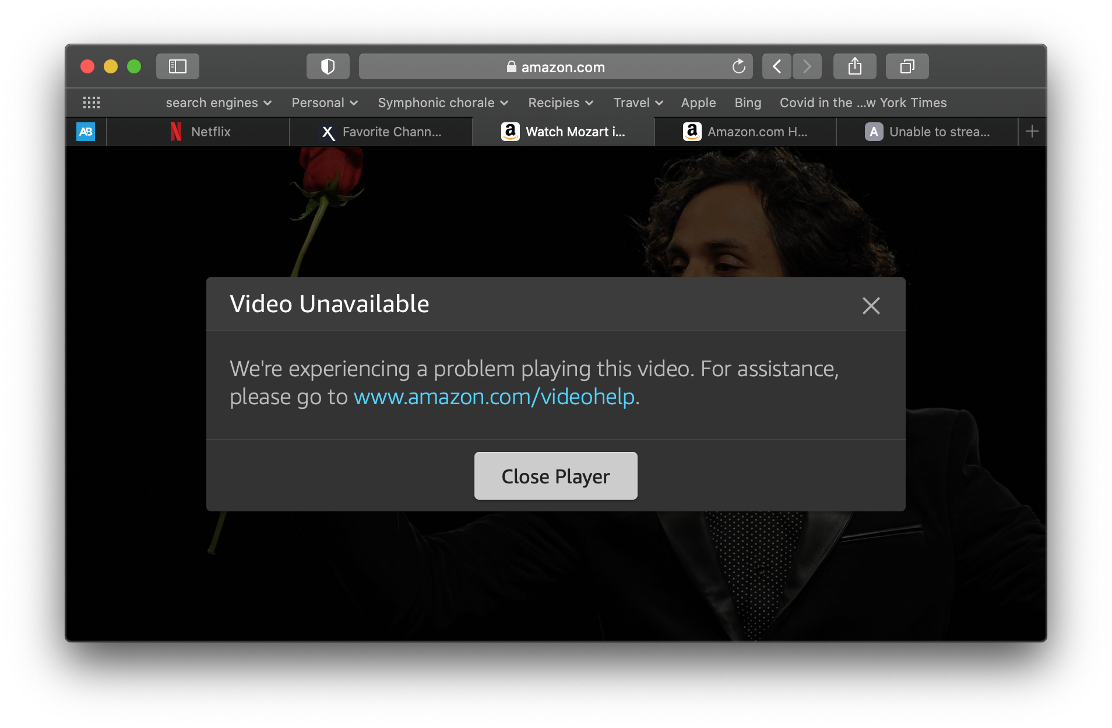This screenshot has height=728, width=1112.
Task: Open the Personal bookmarks dropdown
Action: click(x=324, y=103)
